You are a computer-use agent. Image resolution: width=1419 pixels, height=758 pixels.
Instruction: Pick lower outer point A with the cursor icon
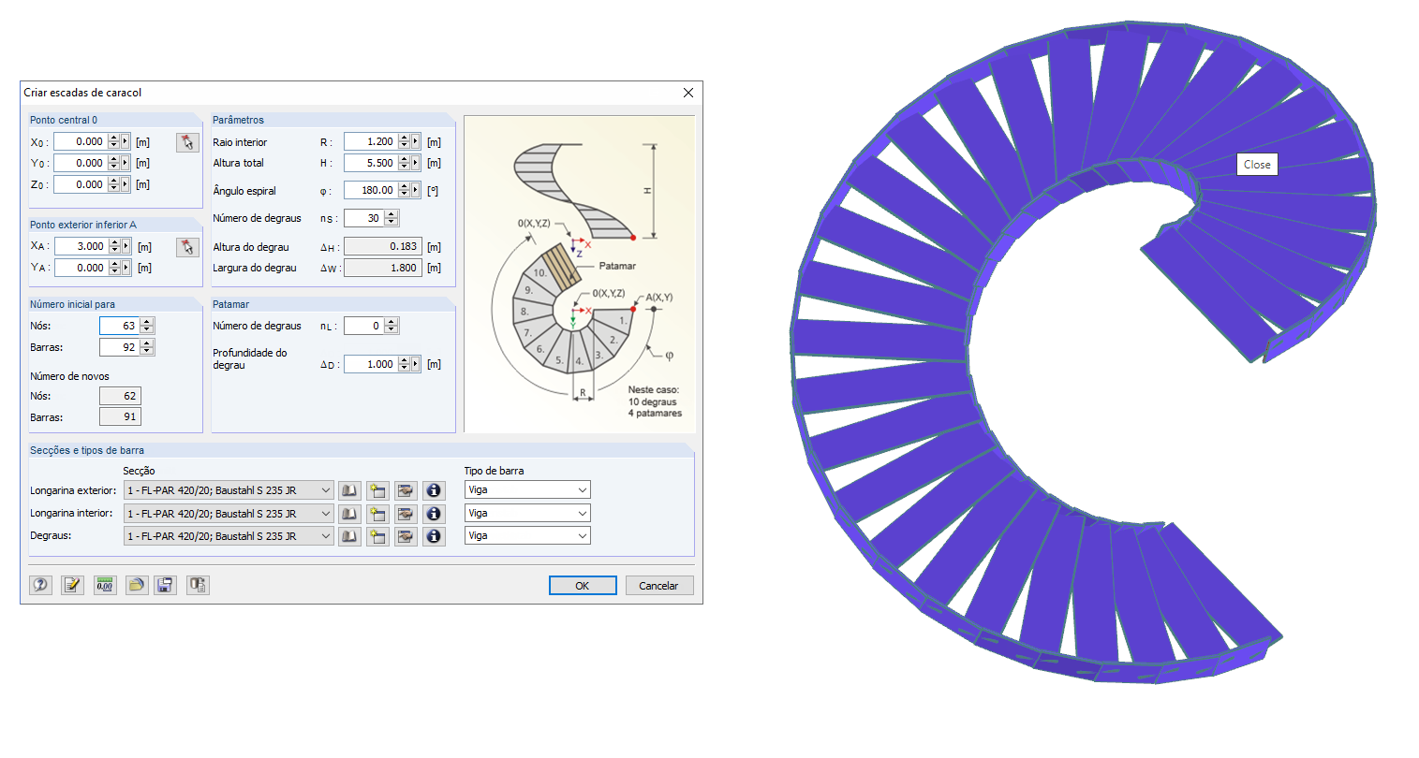(x=187, y=247)
